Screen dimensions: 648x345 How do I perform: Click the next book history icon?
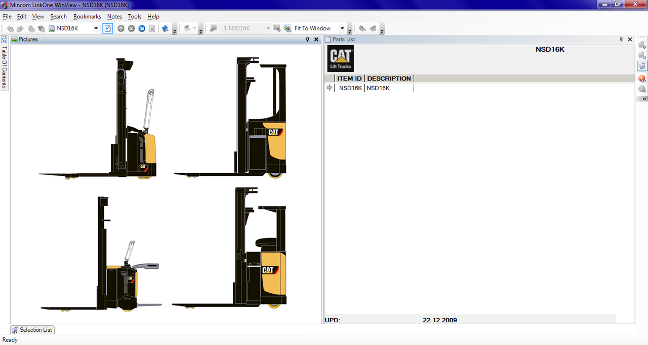click(42, 28)
